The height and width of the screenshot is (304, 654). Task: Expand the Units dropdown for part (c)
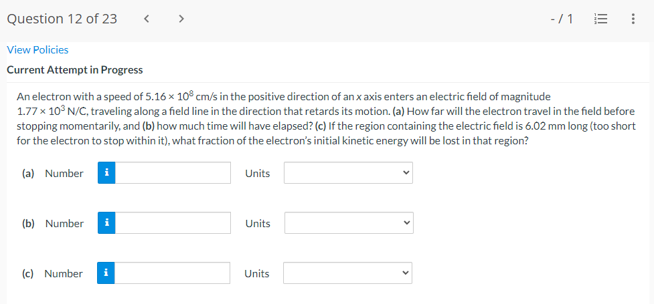pos(347,273)
